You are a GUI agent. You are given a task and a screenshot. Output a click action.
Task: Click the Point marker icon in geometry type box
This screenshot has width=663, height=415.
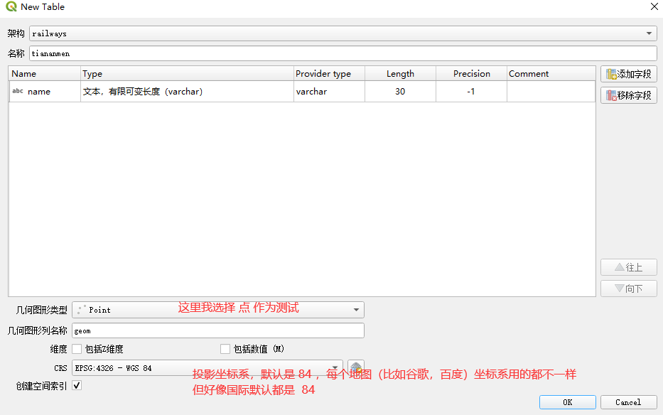click(81, 310)
